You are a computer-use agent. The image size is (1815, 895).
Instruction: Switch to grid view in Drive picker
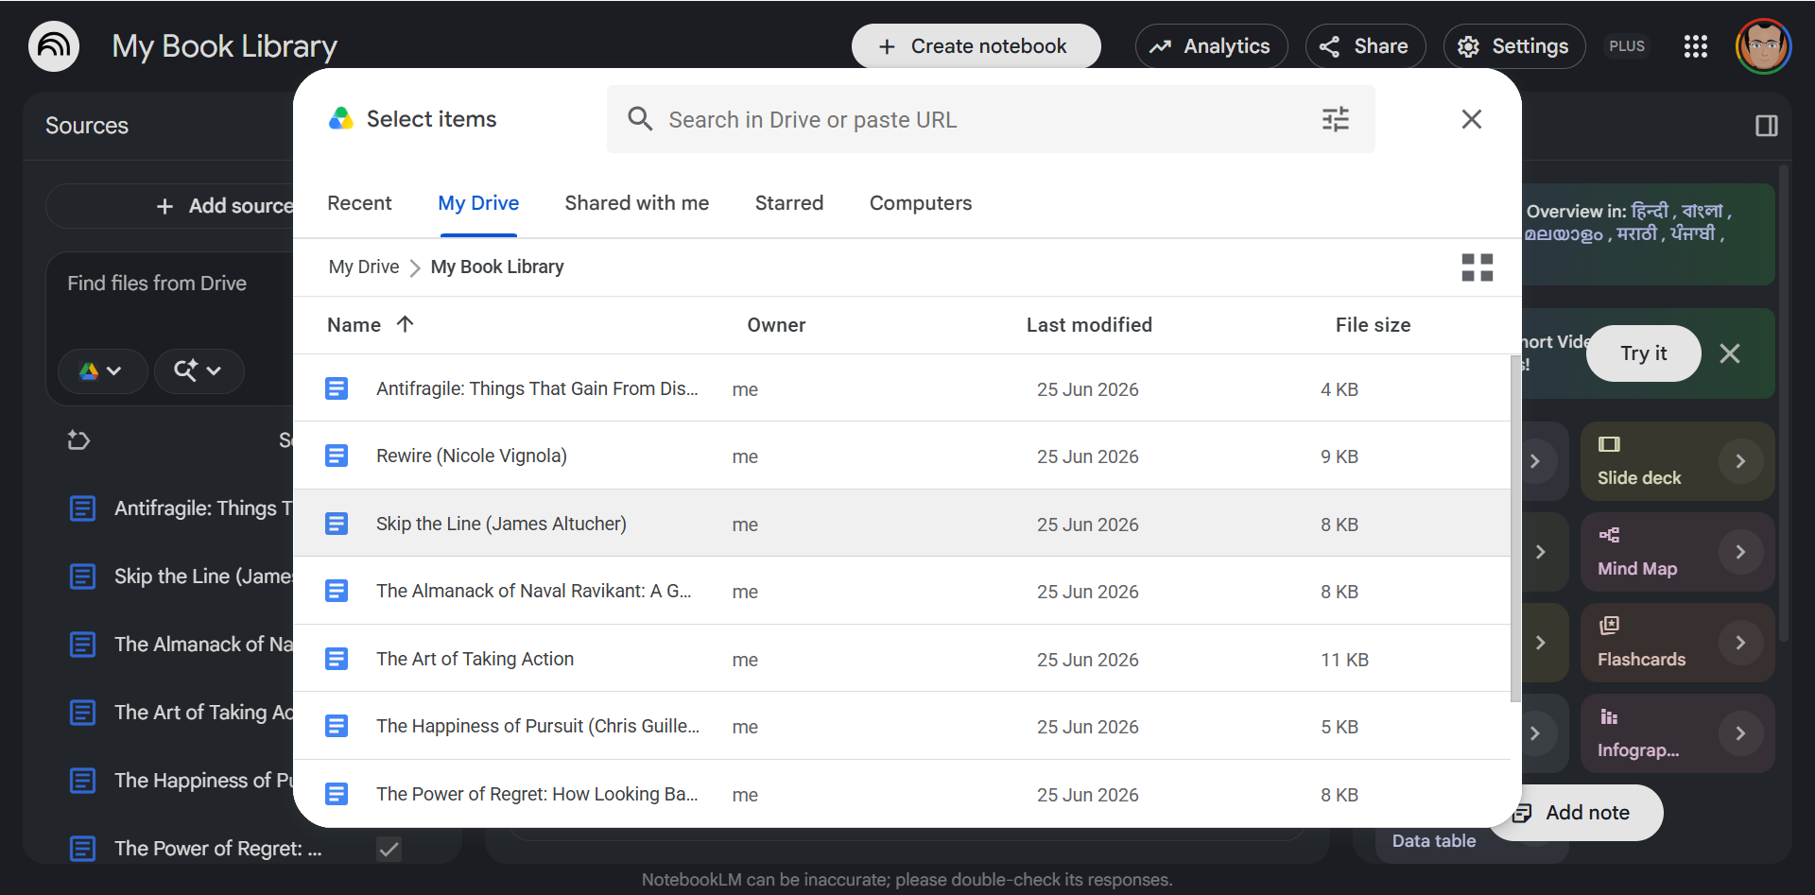point(1477,267)
